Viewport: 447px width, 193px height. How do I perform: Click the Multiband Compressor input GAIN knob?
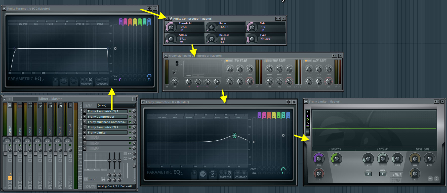tap(174, 81)
